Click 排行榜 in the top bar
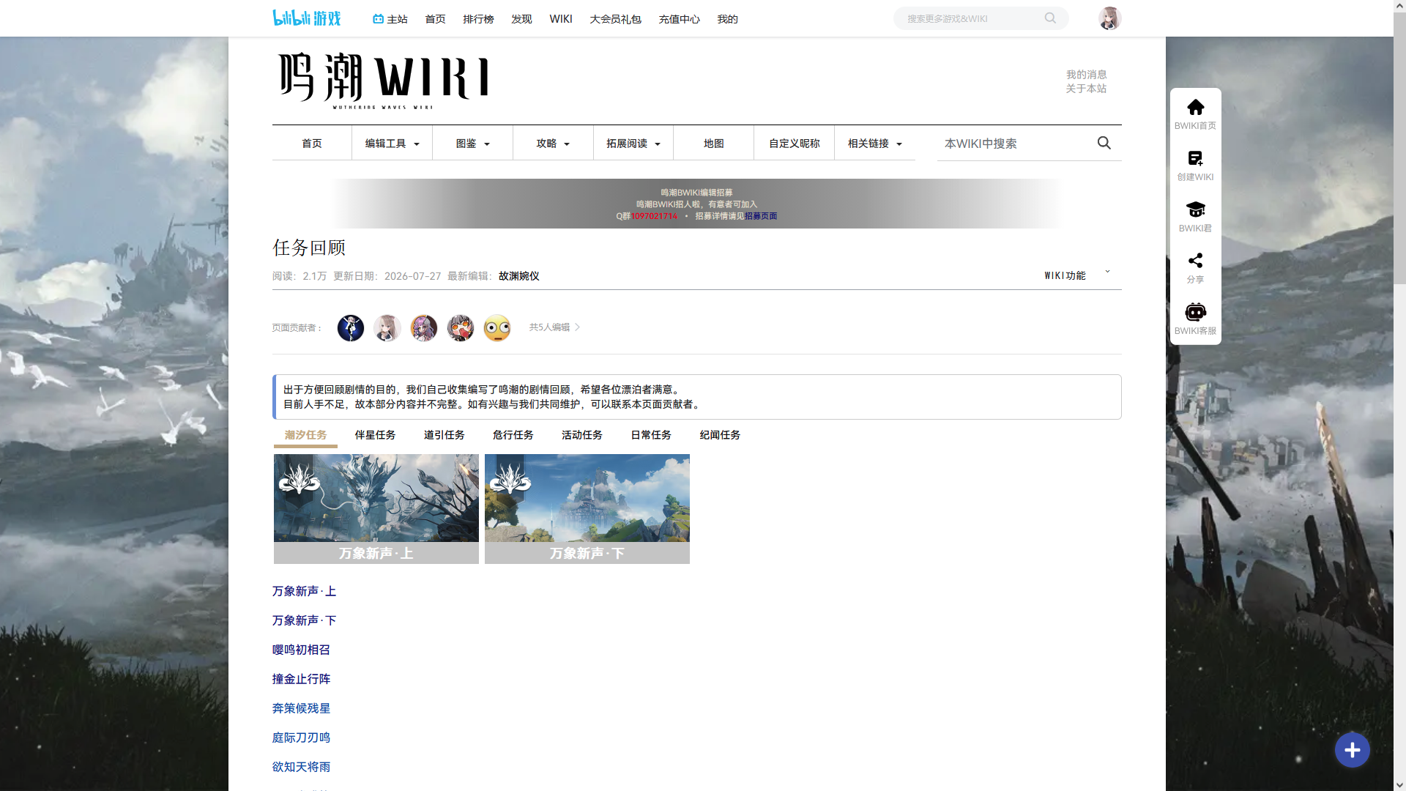The image size is (1406, 791). click(478, 19)
